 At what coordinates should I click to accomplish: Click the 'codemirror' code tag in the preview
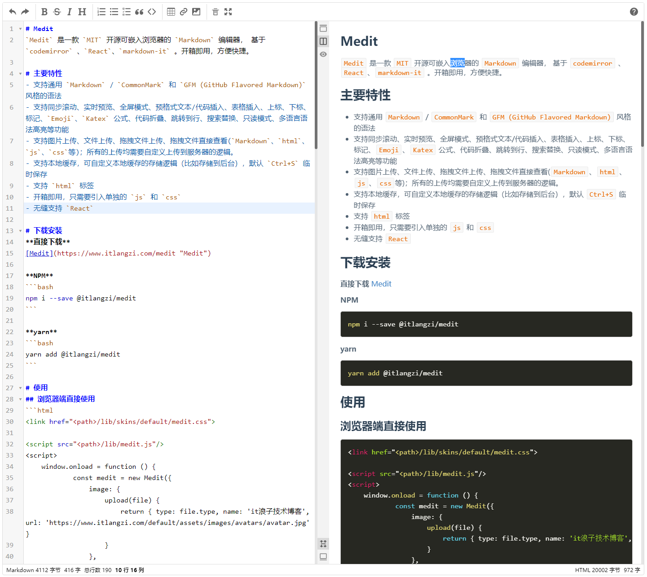click(x=592, y=63)
